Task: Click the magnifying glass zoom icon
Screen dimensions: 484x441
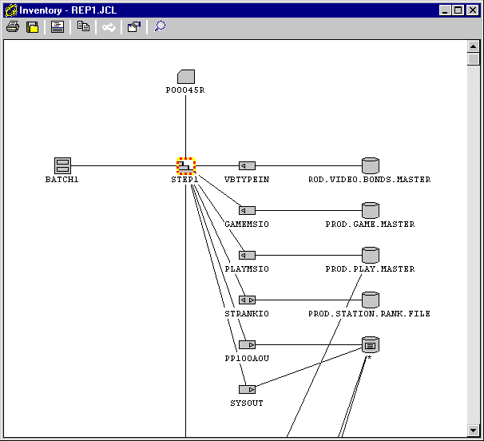Action: [x=160, y=26]
